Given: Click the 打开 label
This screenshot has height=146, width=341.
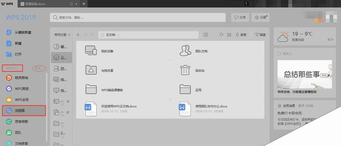Looking at the screenshot, I should coord(18,54).
